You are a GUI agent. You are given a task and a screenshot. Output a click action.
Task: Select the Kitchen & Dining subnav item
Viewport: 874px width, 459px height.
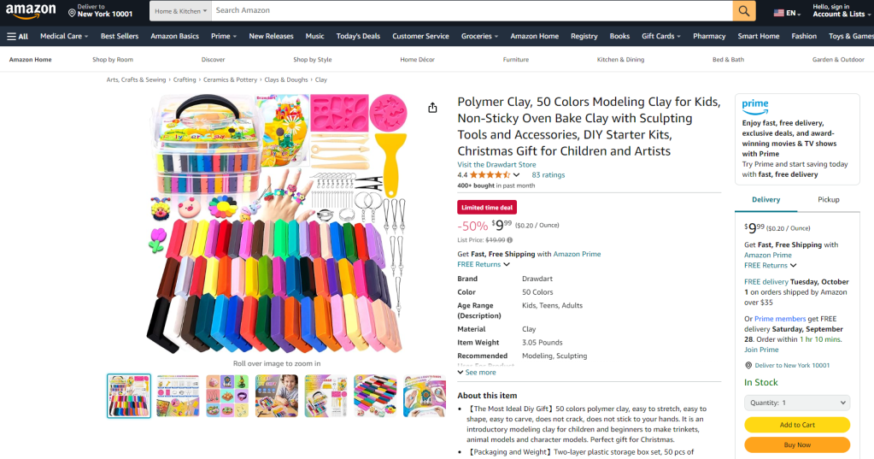pos(620,60)
